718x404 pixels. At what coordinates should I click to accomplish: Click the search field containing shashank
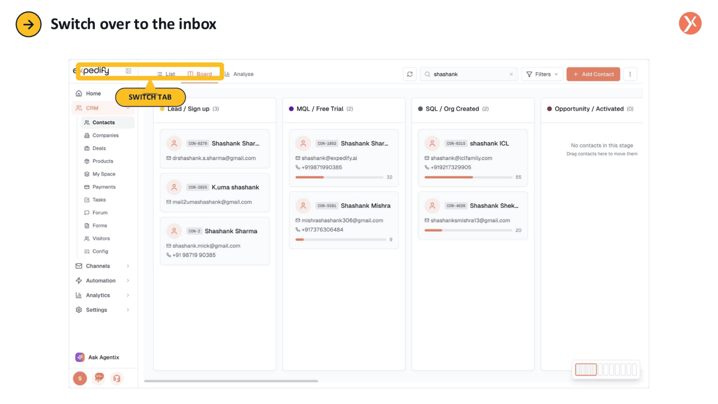point(469,75)
